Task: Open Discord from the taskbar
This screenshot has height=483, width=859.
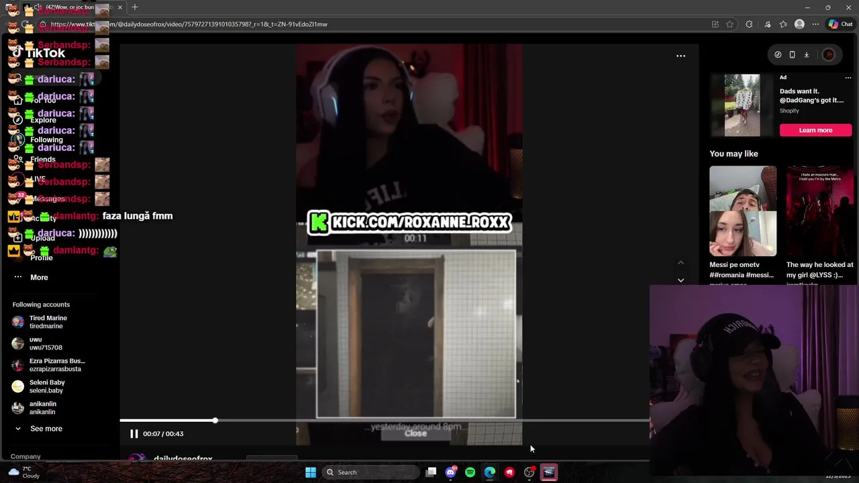Action: (x=450, y=472)
